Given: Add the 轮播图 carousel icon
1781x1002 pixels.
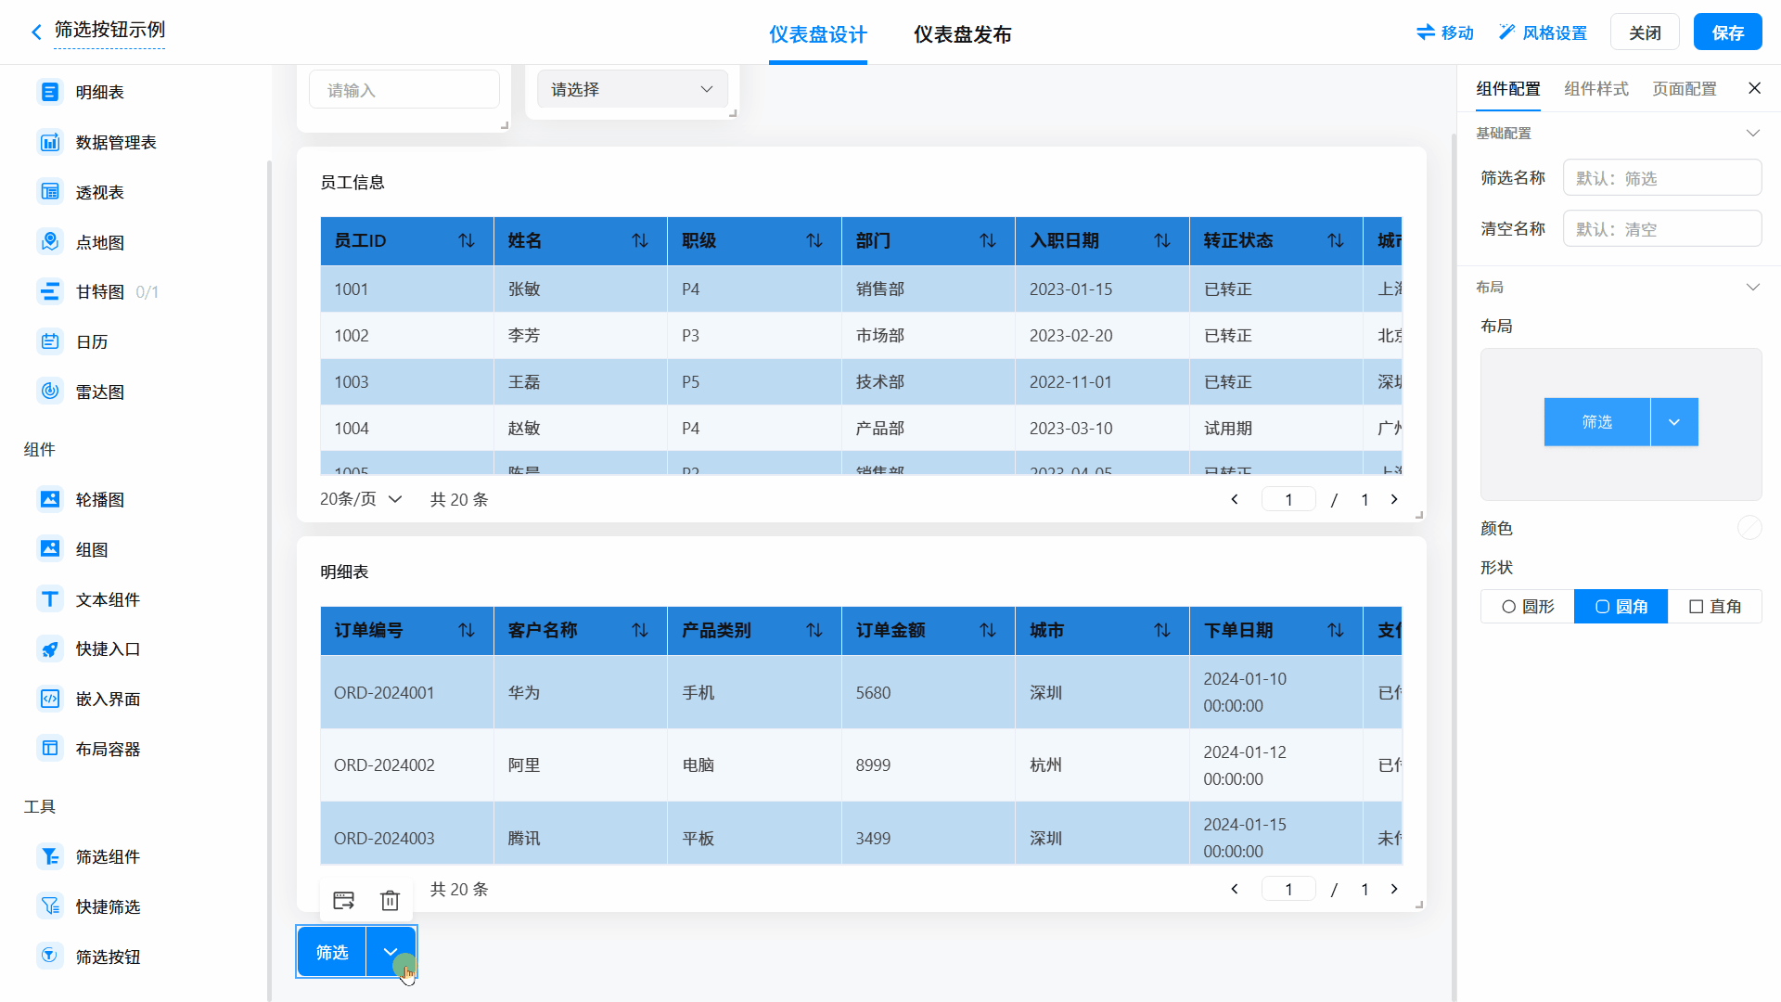Looking at the screenshot, I should point(50,499).
